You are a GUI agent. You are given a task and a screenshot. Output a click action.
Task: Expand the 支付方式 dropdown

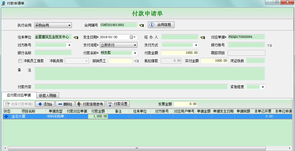tap(196, 45)
